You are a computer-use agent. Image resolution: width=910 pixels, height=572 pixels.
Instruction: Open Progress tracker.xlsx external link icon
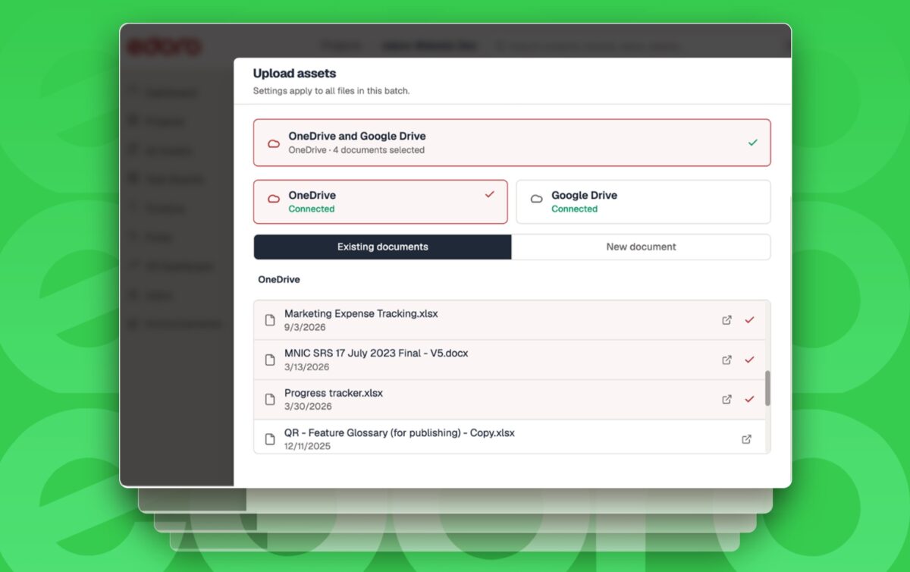click(726, 399)
